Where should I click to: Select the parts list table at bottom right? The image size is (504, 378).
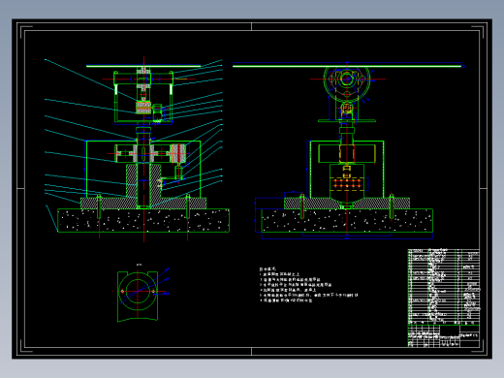pyautogui.click(x=444, y=287)
